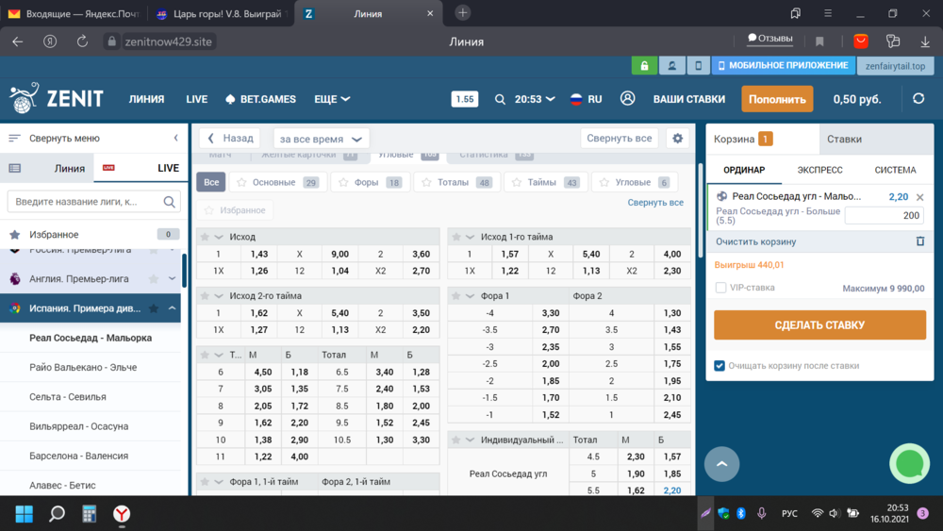This screenshot has width=943, height=531.
Task: Click Yandex Browser taskbar icon
Action: tap(122, 514)
